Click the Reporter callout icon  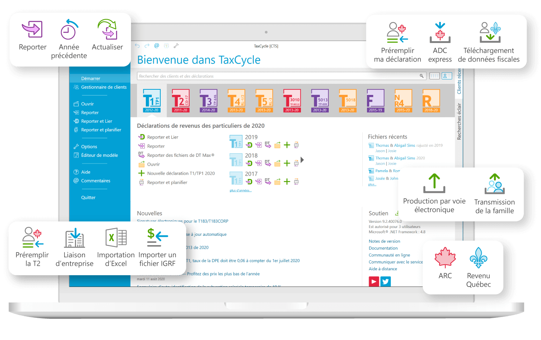coord(32,29)
